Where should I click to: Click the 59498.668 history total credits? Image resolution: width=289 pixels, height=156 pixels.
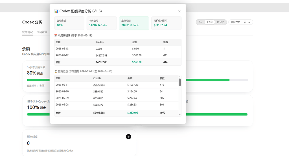pyautogui.click(x=99, y=113)
